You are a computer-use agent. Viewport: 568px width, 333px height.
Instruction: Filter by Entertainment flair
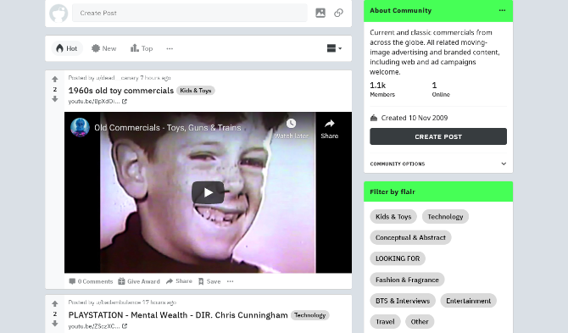(x=468, y=301)
